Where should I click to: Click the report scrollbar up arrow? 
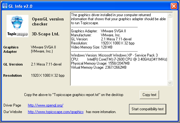point(170,15)
